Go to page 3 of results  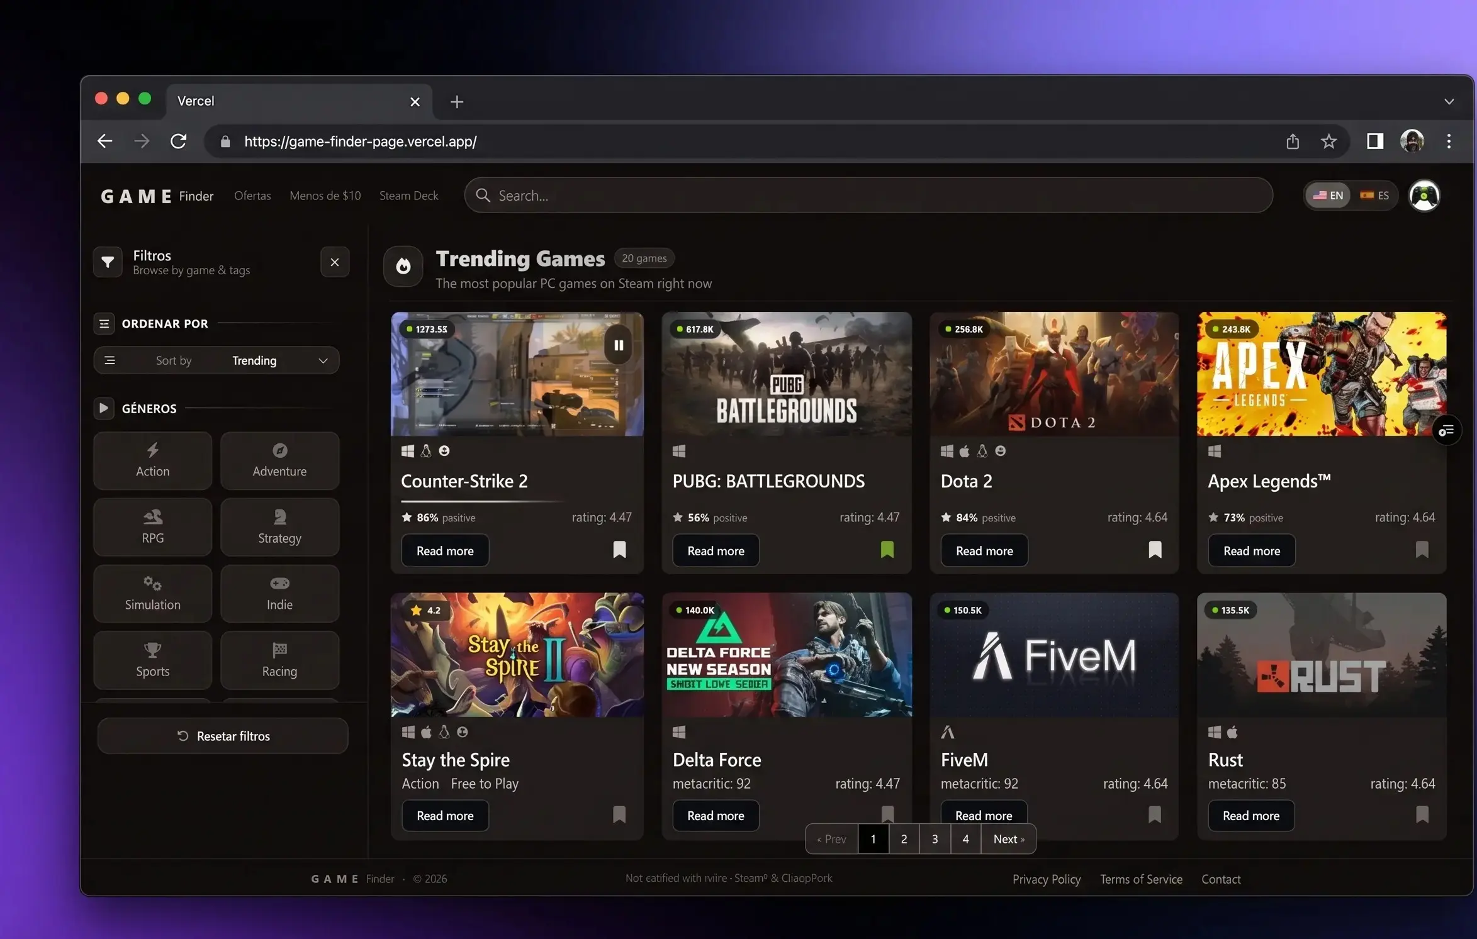pyautogui.click(x=935, y=839)
